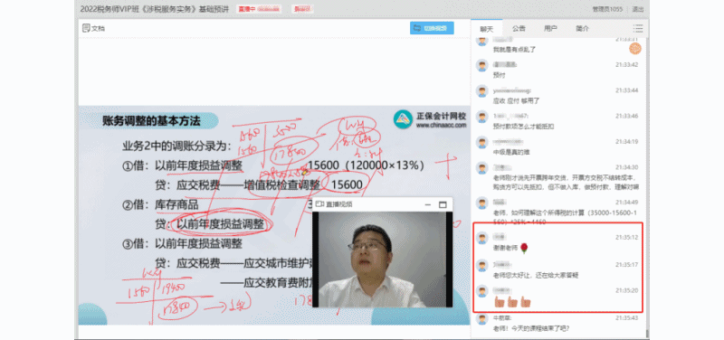Image resolution: width=724 pixels, height=340 pixels.
Task: Click the 管理员1055 account name
Action: [x=607, y=9]
